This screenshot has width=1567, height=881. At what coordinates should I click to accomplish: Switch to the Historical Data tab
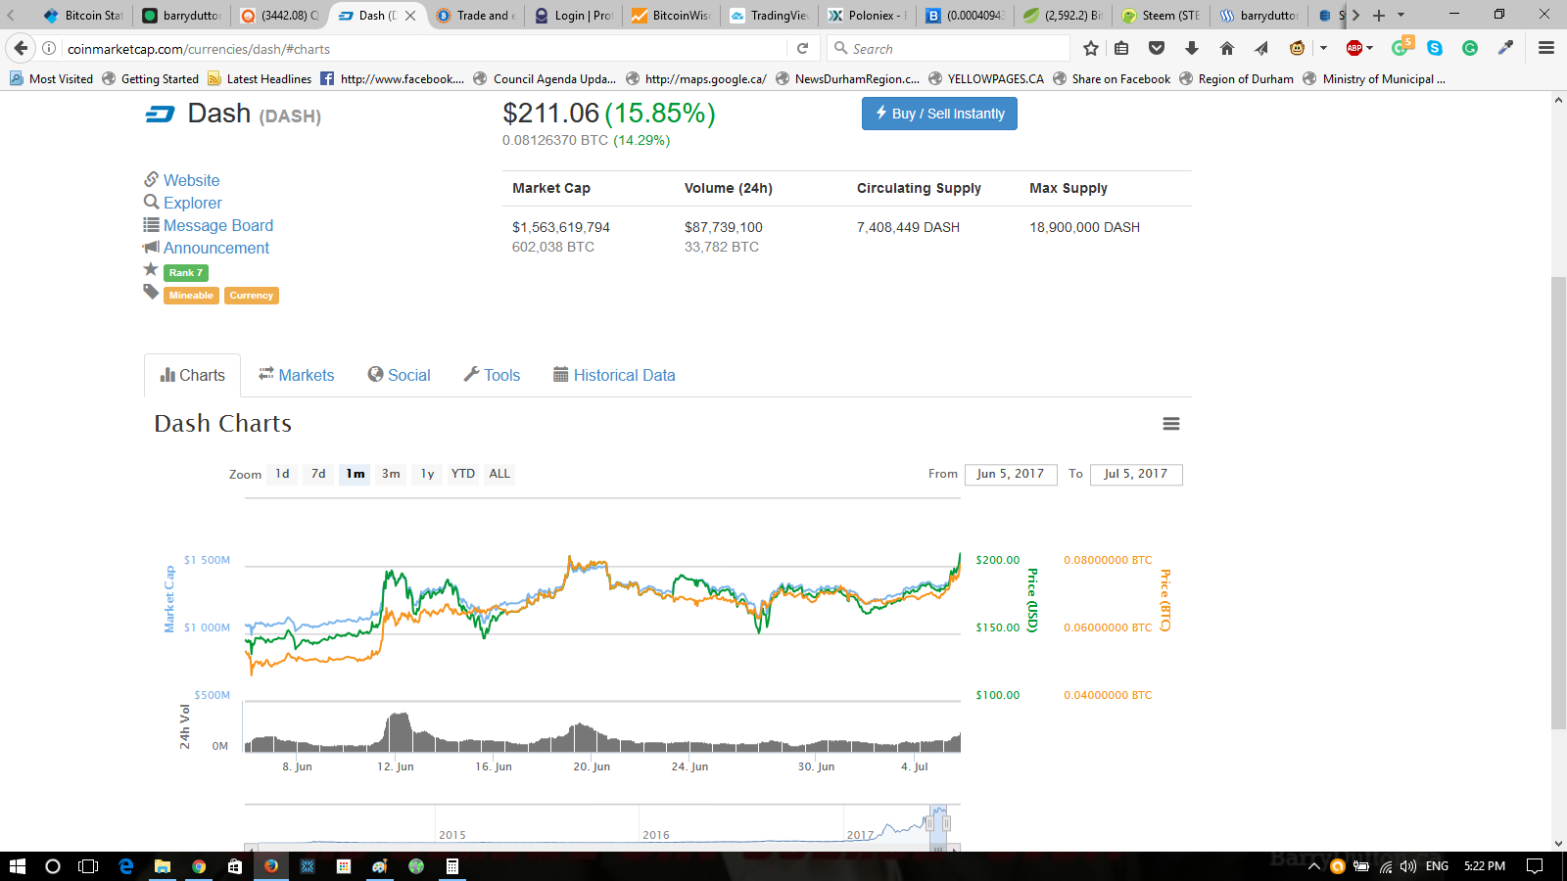coord(614,375)
